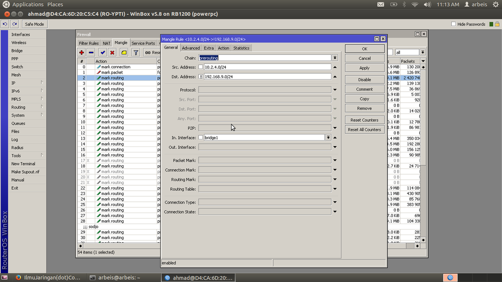
Task: Collapse the Src. Address field arrow
Action: click(335, 67)
